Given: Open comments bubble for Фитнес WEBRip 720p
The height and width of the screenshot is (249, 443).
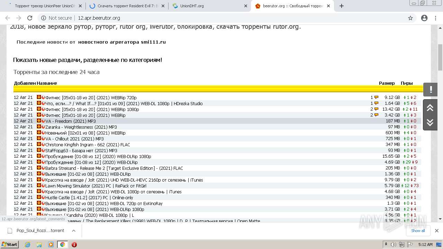Looking at the screenshot, I should [376, 98].
